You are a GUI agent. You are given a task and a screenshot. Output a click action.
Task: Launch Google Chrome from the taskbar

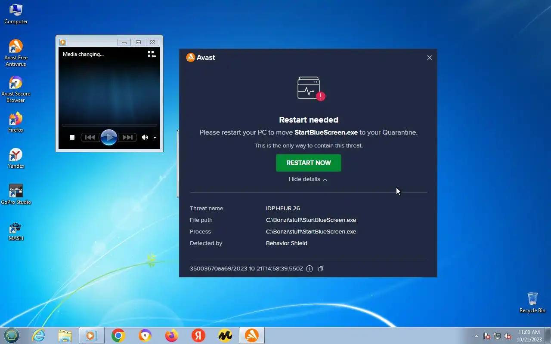[118, 336]
